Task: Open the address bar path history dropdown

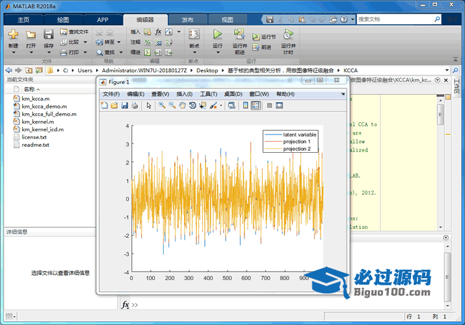Action: (447, 70)
